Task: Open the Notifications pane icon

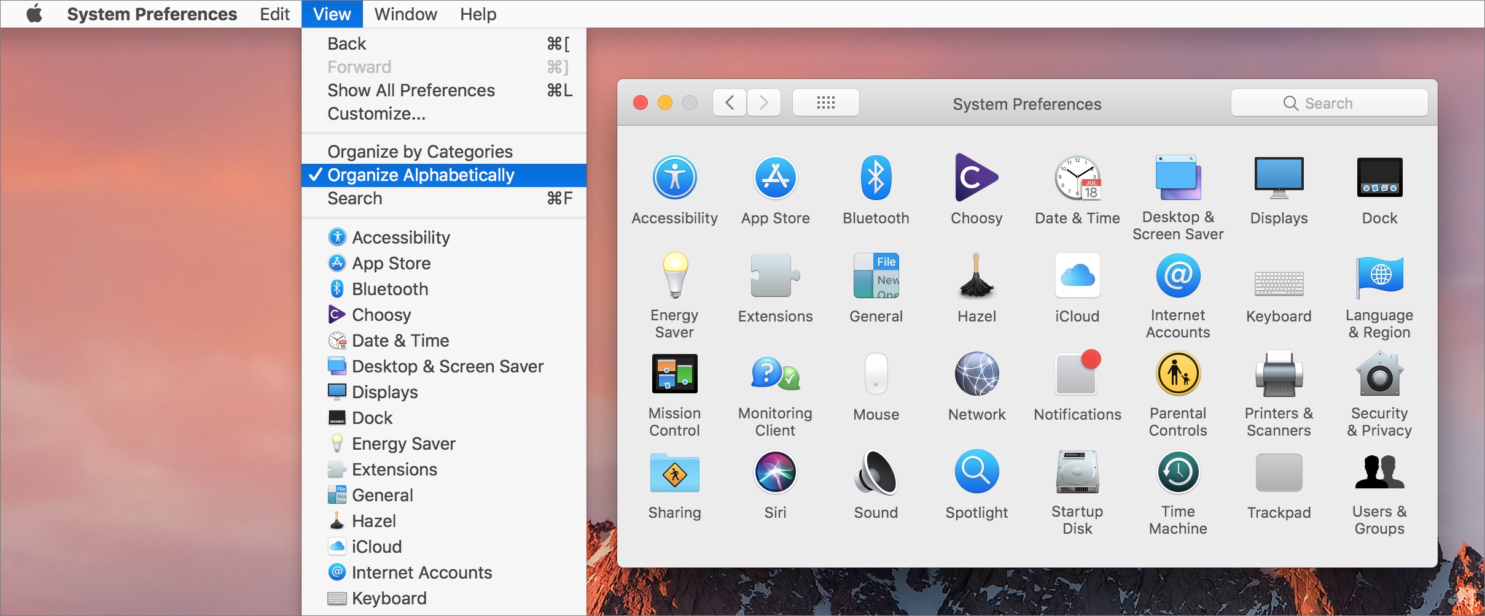Action: click(x=1078, y=372)
